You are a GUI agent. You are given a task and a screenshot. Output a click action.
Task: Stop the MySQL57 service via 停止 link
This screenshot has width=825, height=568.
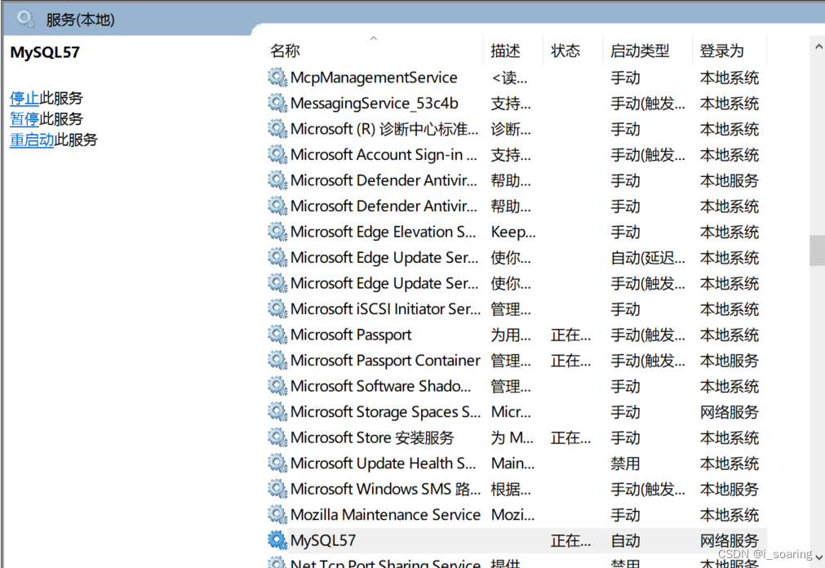click(24, 98)
